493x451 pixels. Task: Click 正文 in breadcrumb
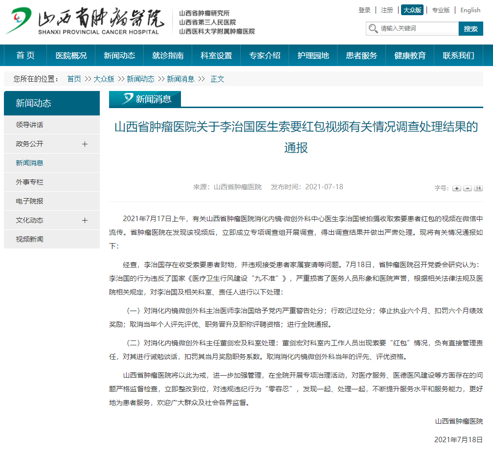click(217, 79)
